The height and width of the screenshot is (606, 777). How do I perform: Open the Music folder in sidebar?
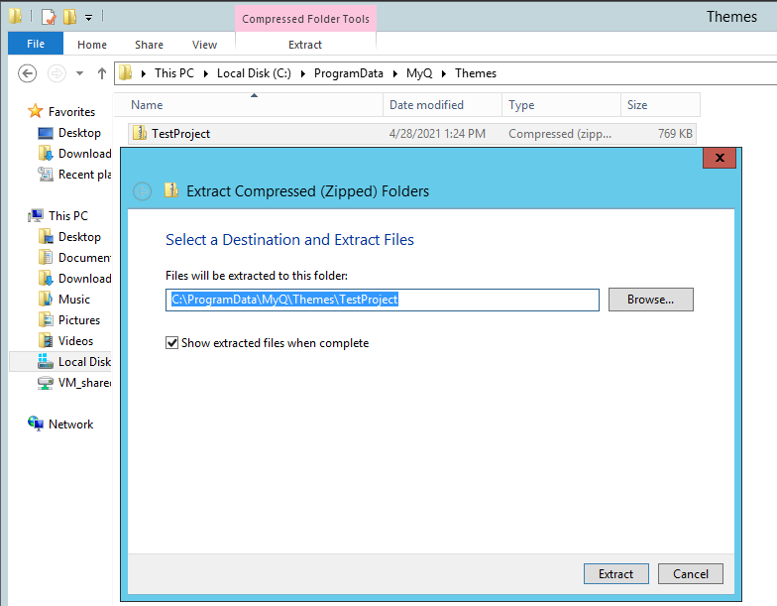[73, 299]
